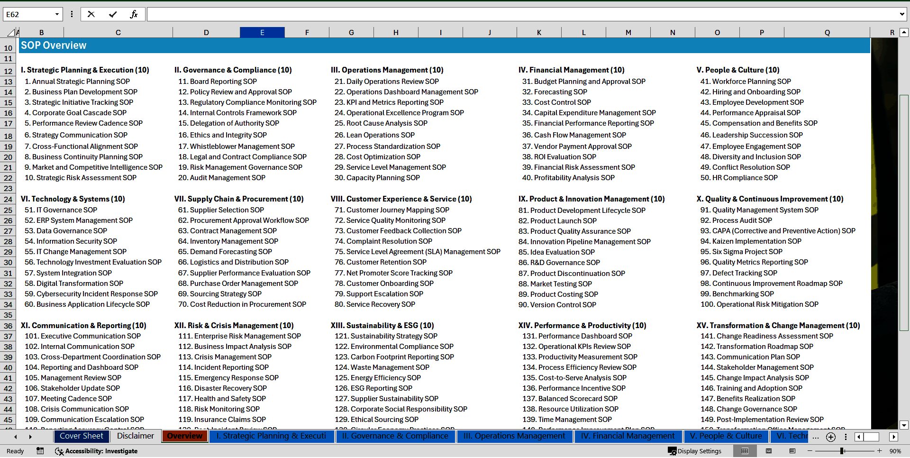Click the 90% zoom level button
This screenshot has width=910, height=458.
pos(895,451)
